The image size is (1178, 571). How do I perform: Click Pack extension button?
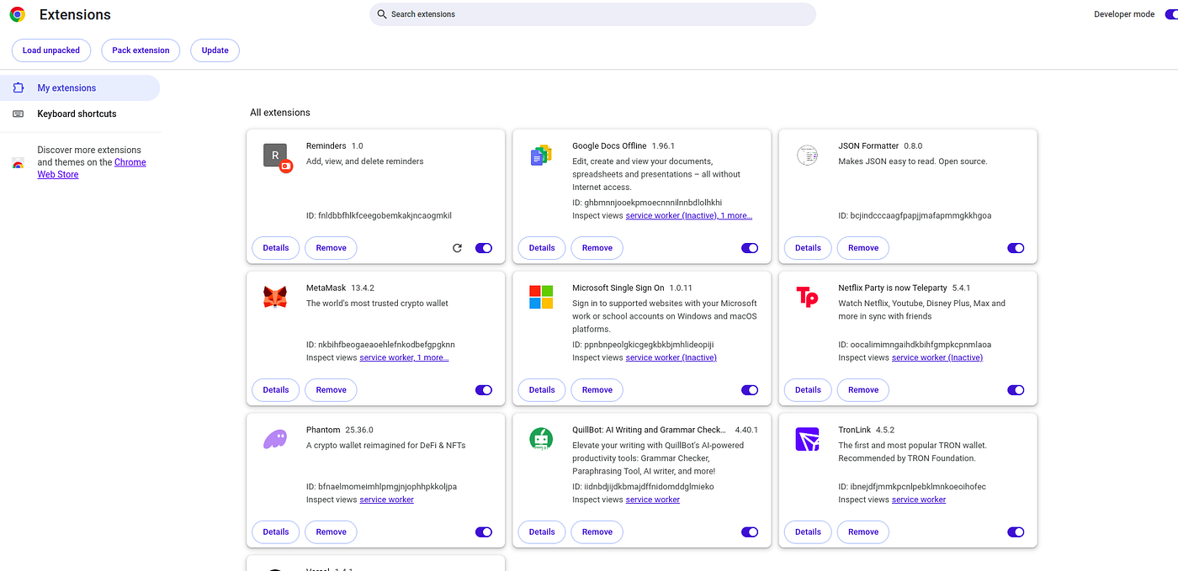click(x=141, y=50)
